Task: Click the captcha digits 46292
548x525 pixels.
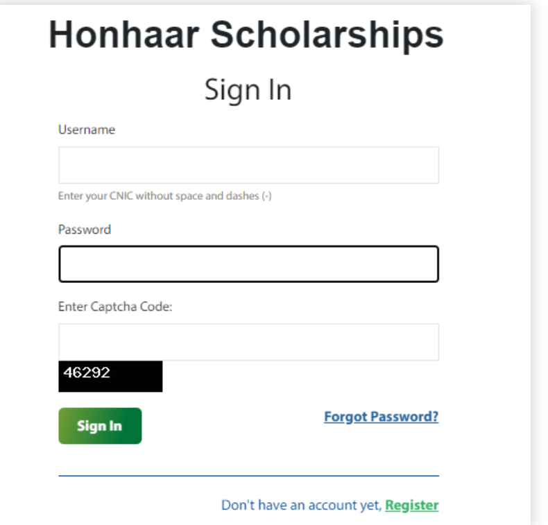Action: [x=87, y=372]
